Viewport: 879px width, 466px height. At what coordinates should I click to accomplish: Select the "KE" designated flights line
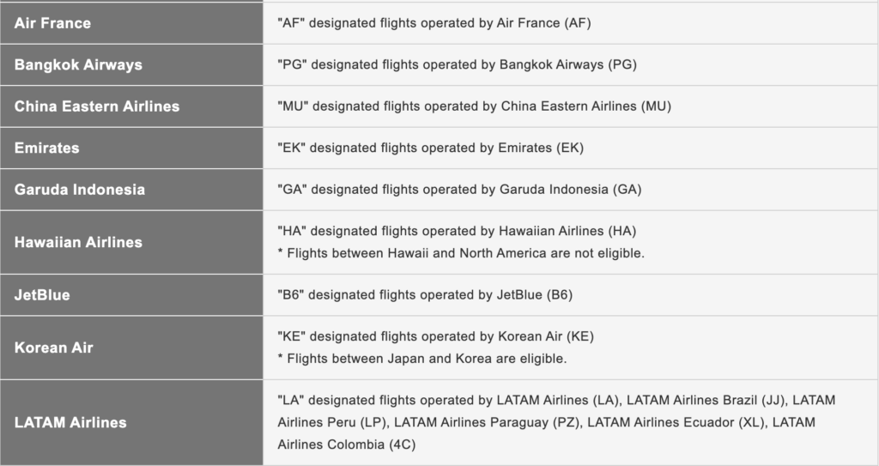click(435, 336)
